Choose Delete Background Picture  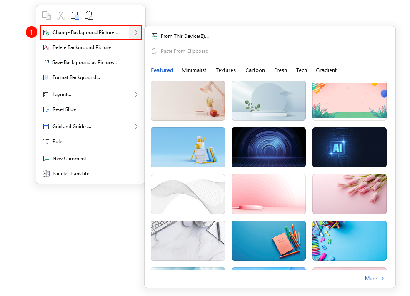(x=82, y=47)
